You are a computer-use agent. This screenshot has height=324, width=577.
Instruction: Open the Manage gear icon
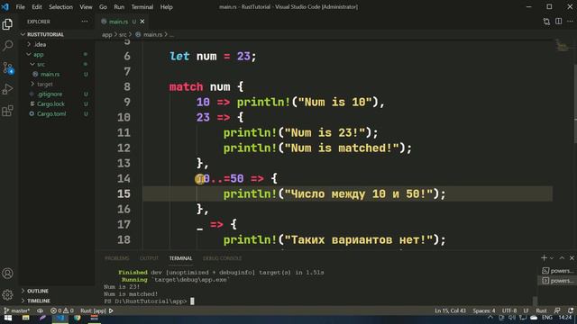click(7, 294)
